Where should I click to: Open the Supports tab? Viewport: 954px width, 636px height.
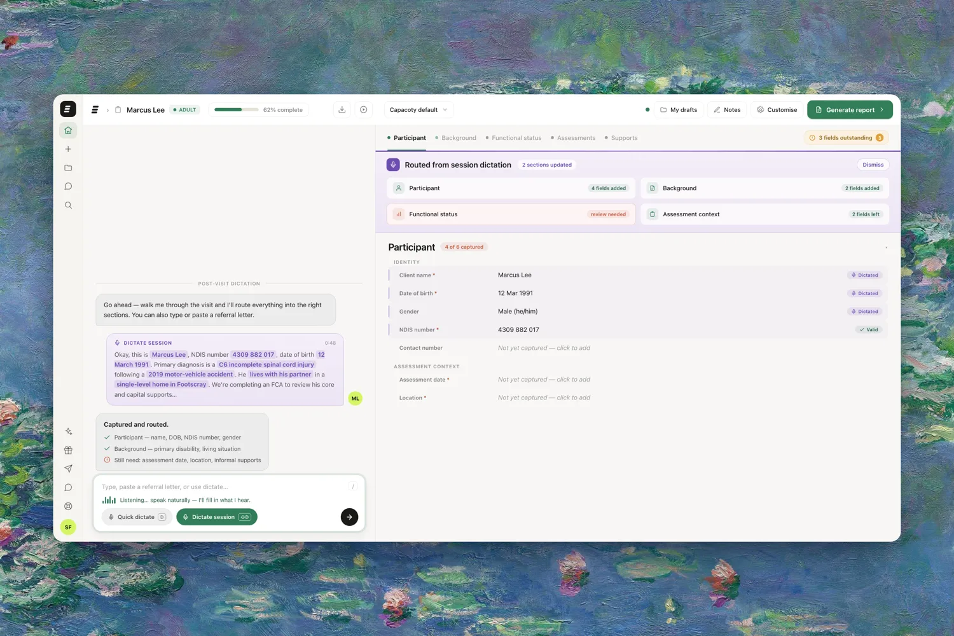pyautogui.click(x=621, y=138)
